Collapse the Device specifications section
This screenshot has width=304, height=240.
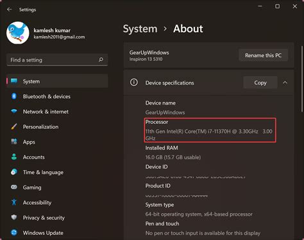(x=285, y=83)
